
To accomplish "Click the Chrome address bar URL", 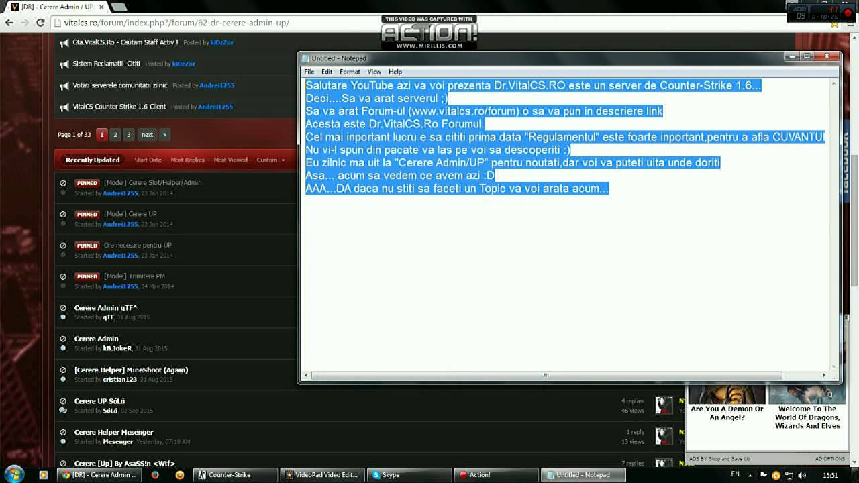I will [177, 23].
